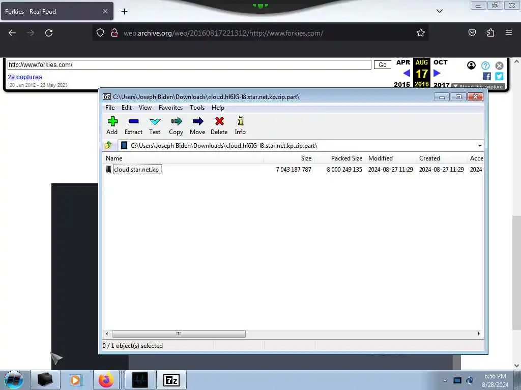The width and height of the screenshot is (521, 390).
Task: Close the Forkies - Real Food tab
Action: click(105, 11)
